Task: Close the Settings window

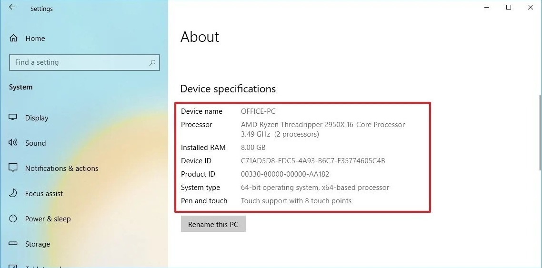Action: (531, 8)
